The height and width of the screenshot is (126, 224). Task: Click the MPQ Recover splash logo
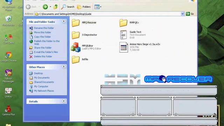[178, 79]
